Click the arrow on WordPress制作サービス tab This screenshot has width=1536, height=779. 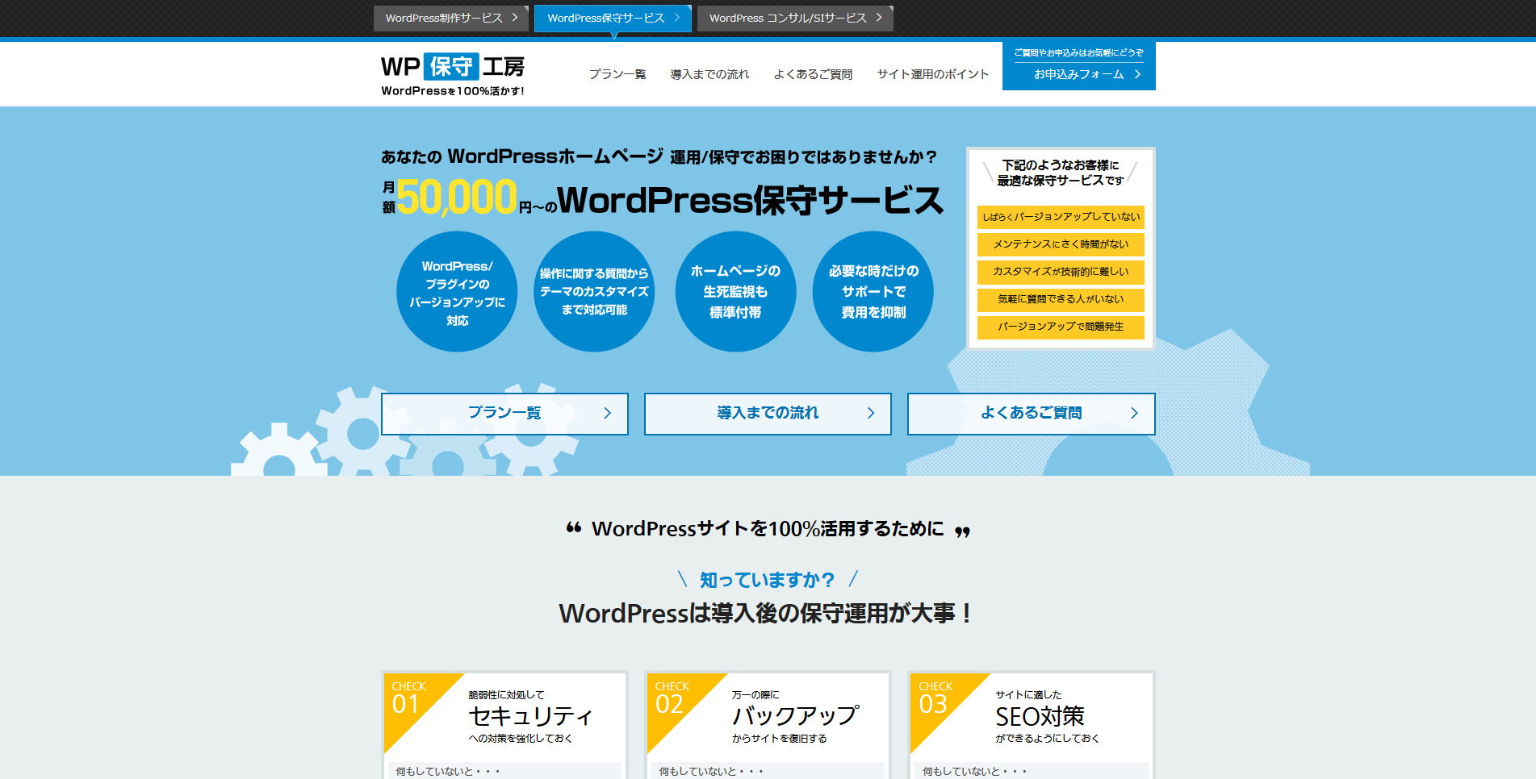pyautogui.click(x=515, y=18)
